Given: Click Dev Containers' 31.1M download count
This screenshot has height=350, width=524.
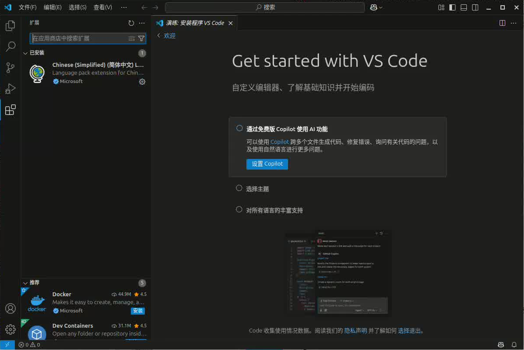Looking at the screenshot, I should pos(122,326).
